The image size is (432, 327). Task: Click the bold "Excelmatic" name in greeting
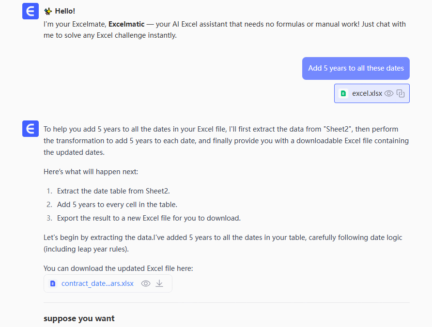click(x=126, y=24)
